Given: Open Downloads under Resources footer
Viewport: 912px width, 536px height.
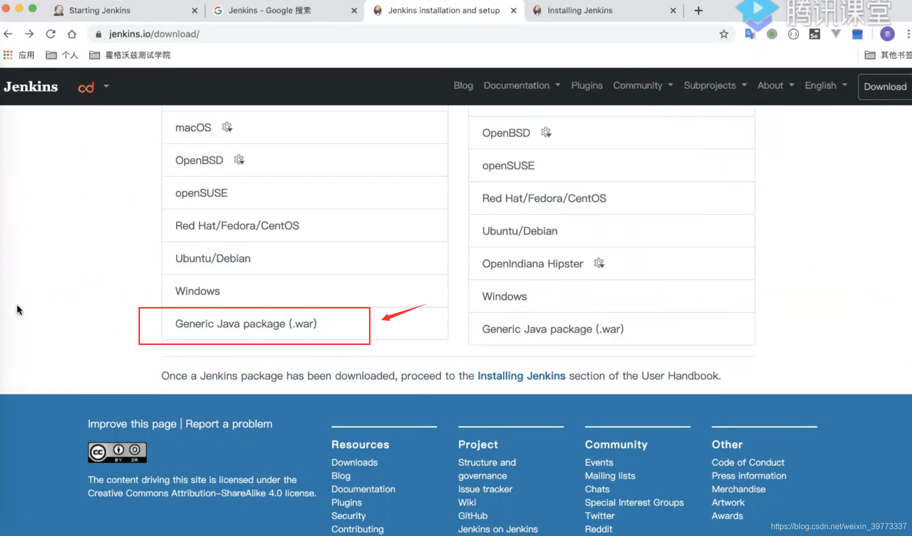Looking at the screenshot, I should 354,462.
